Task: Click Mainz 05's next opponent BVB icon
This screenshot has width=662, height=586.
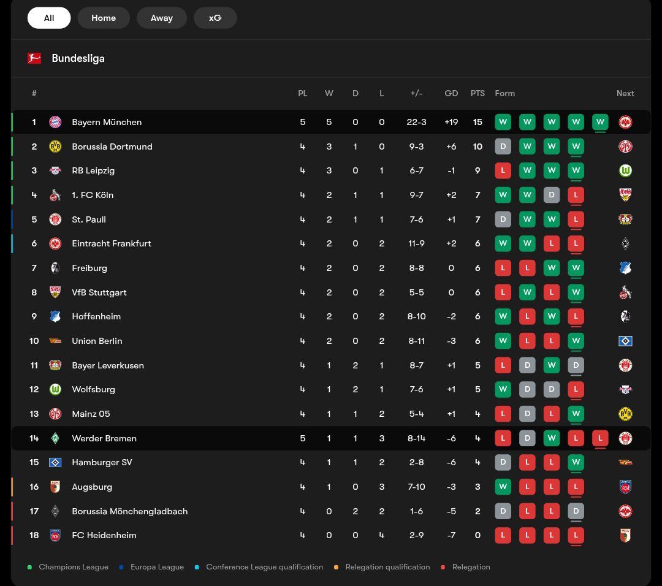Action: pyautogui.click(x=625, y=414)
